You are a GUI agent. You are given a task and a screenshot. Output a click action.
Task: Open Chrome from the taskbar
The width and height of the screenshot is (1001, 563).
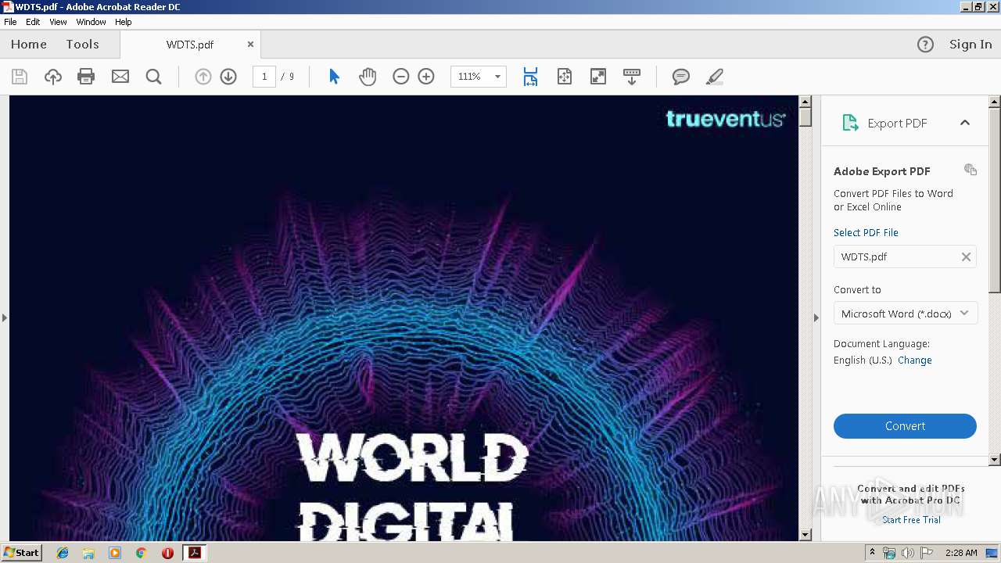(x=141, y=553)
